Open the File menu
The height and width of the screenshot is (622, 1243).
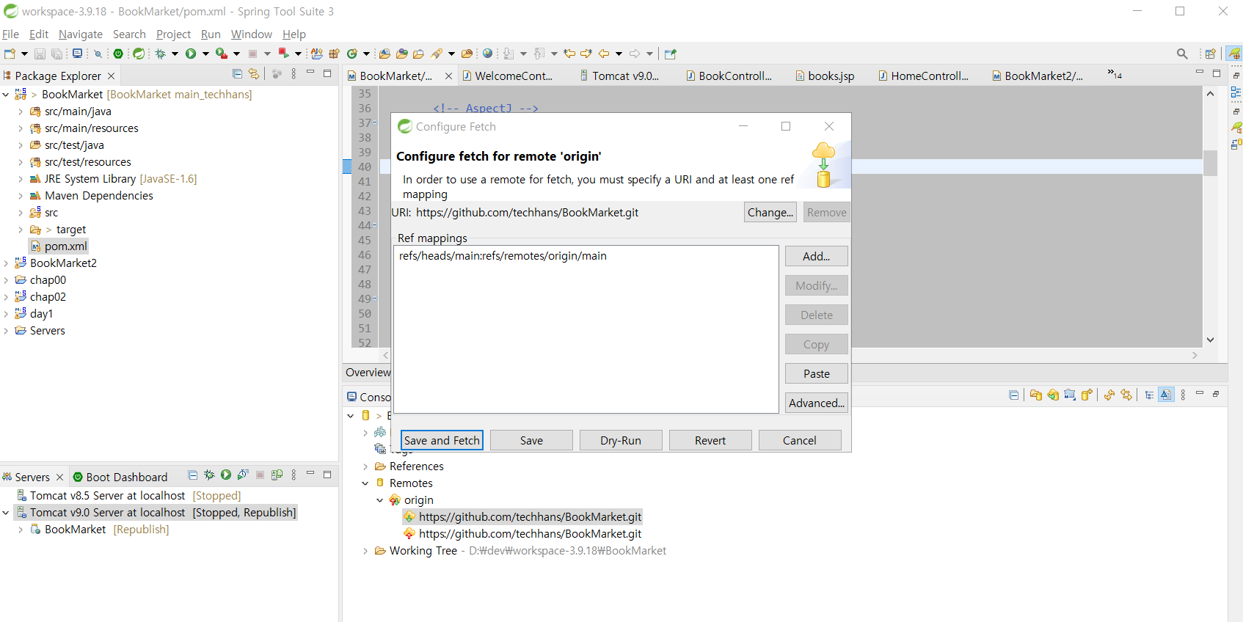tap(10, 34)
